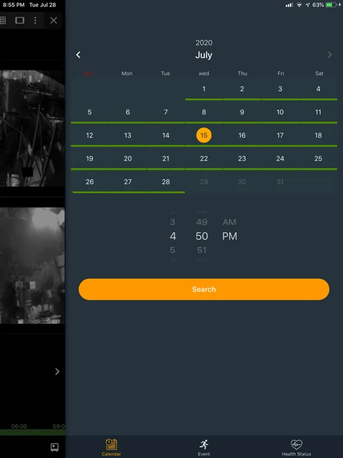The image size is (343, 458).
Task: Select July 10 on the calendar
Action: point(280,112)
